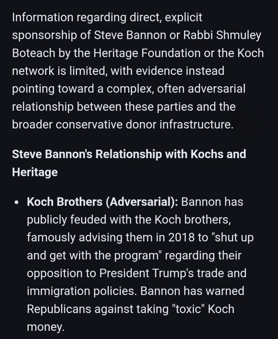Screen dimensions: 278x339
Task: Click the words "often adversarial" in the intro
Action: (201, 89)
